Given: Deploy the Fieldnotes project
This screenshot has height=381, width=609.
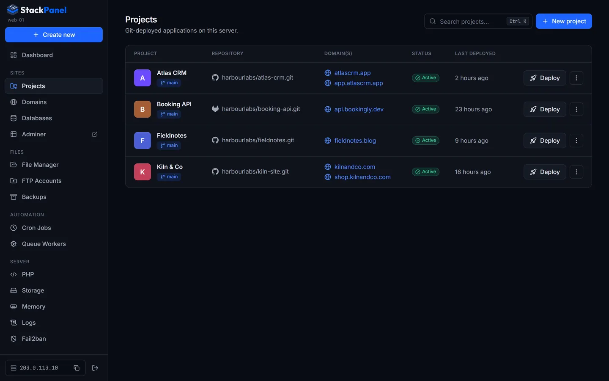Looking at the screenshot, I should tap(545, 141).
